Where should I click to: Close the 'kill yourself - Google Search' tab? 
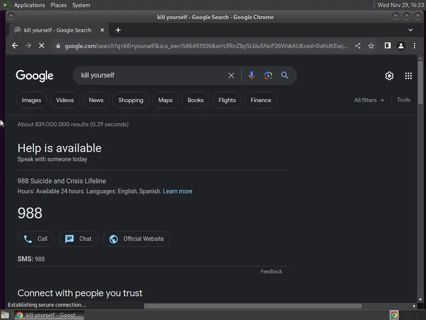click(102, 30)
